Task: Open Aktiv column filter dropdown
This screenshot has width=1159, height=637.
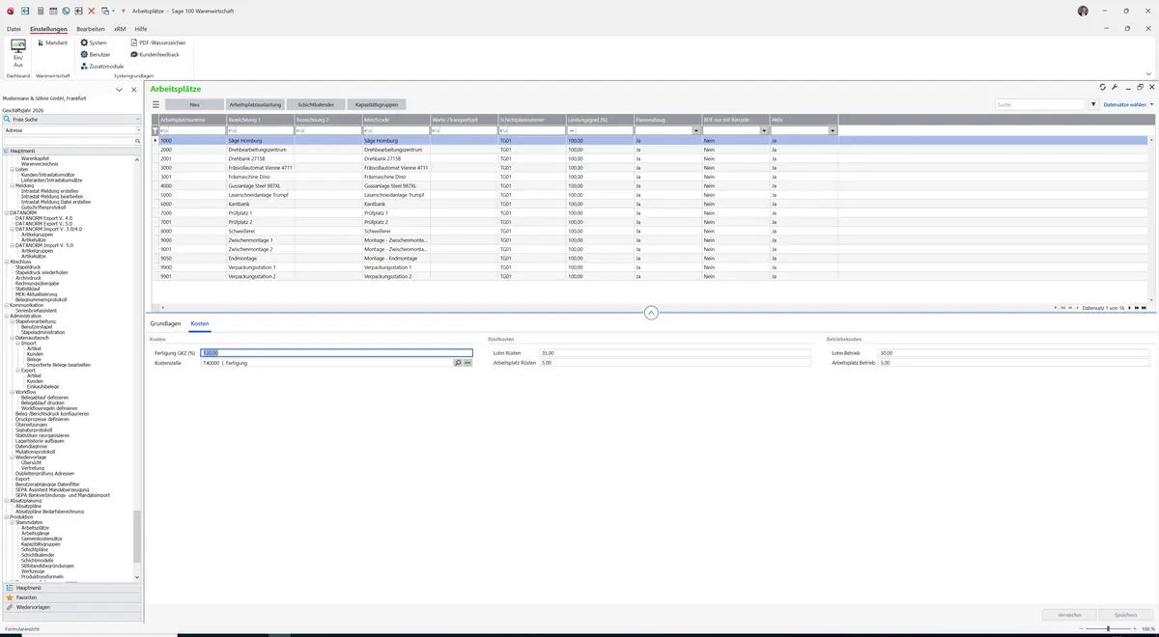Action: (832, 130)
